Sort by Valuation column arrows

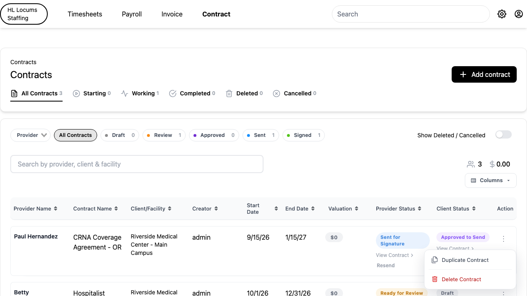[x=357, y=208]
